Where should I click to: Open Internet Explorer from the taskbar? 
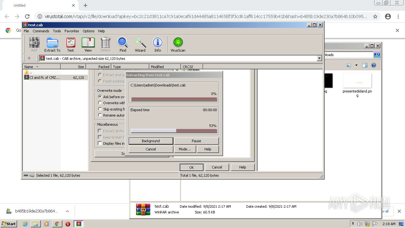25,224
